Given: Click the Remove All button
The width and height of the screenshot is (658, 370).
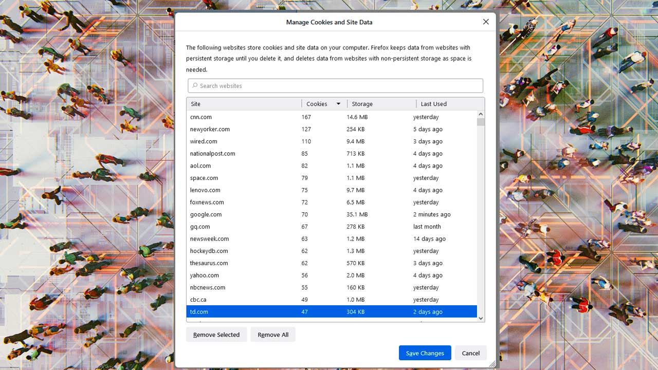Looking at the screenshot, I should pos(273,335).
